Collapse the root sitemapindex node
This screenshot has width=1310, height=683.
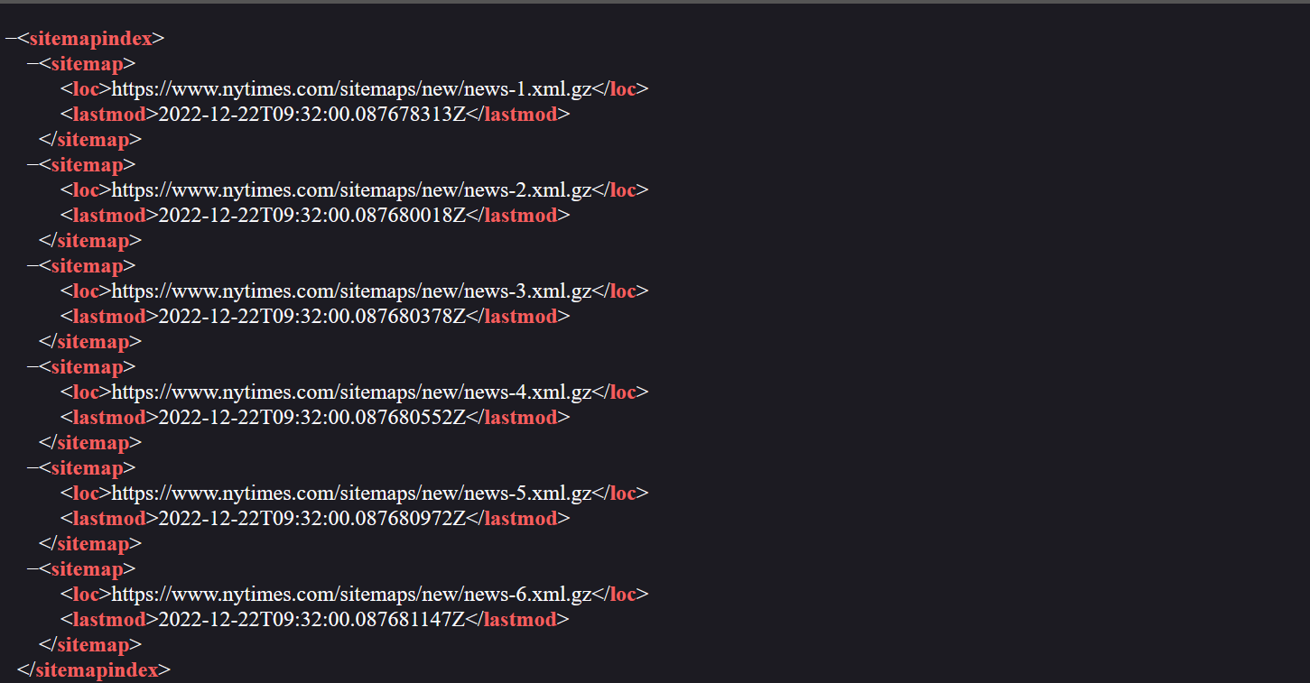point(10,39)
